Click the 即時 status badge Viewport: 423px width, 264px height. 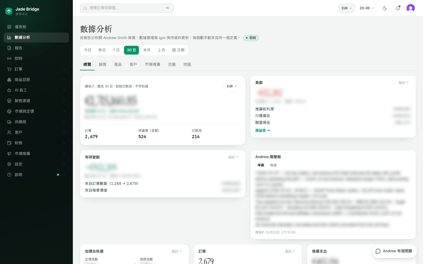point(251,38)
